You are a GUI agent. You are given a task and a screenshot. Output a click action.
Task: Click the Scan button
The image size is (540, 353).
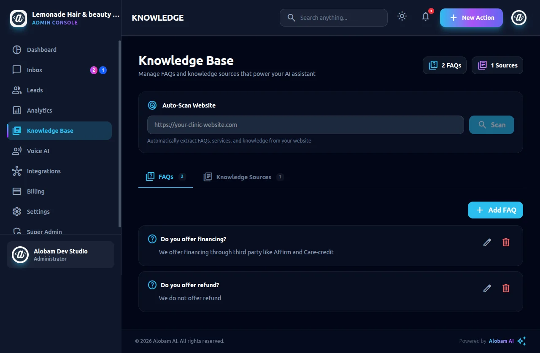click(491, 125)
